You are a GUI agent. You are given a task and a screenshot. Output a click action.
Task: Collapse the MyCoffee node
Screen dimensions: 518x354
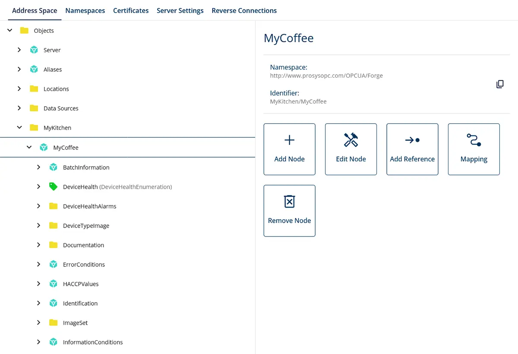29,148
